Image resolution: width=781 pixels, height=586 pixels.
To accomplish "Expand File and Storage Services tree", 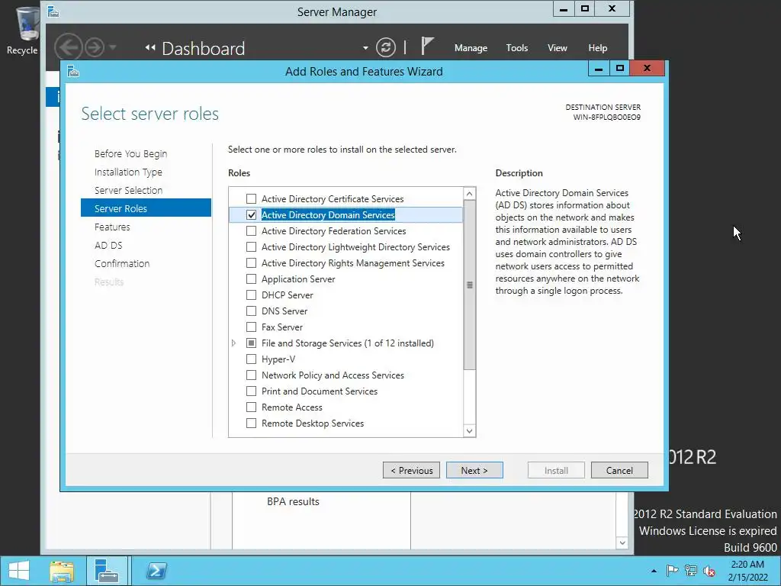I will pos(233,343).
